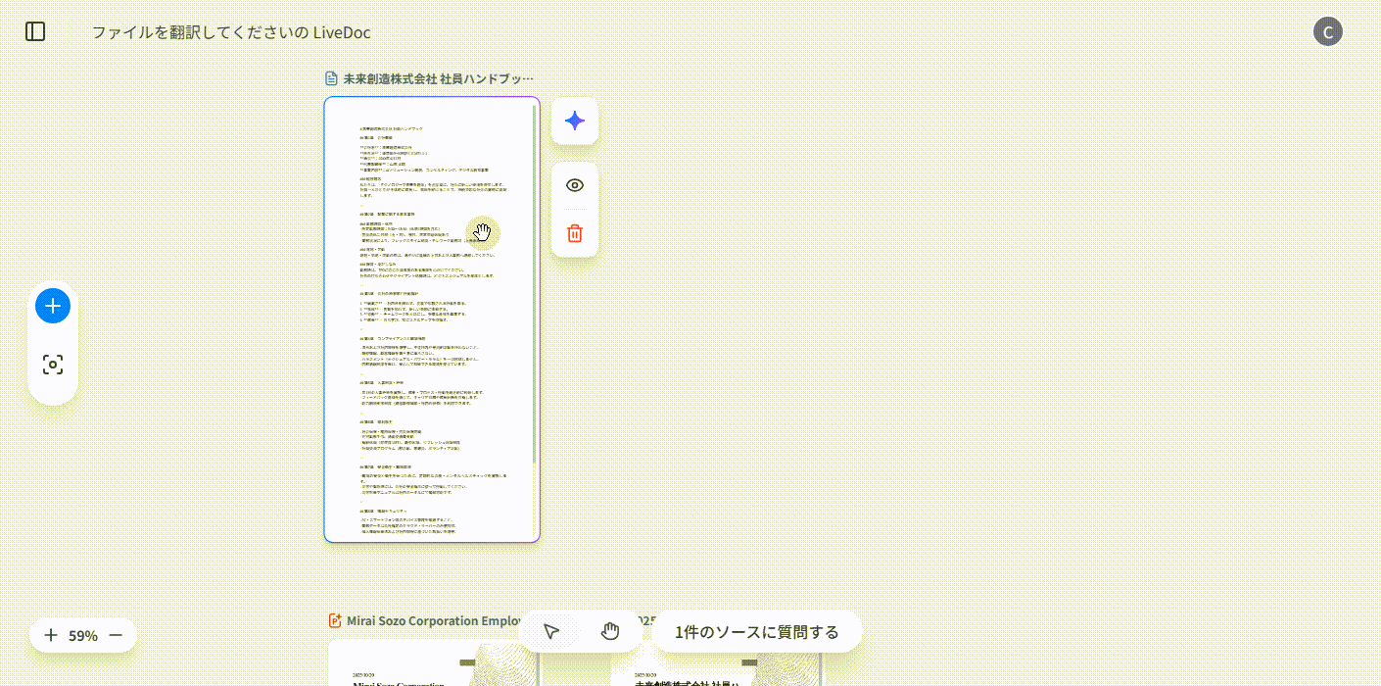The image size is (1381, 686).
Task: Delete the document with the trash icon
Action: (x=575, y=233)
